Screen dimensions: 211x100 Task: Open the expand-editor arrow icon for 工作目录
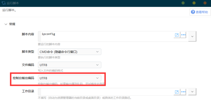point(177,92)
